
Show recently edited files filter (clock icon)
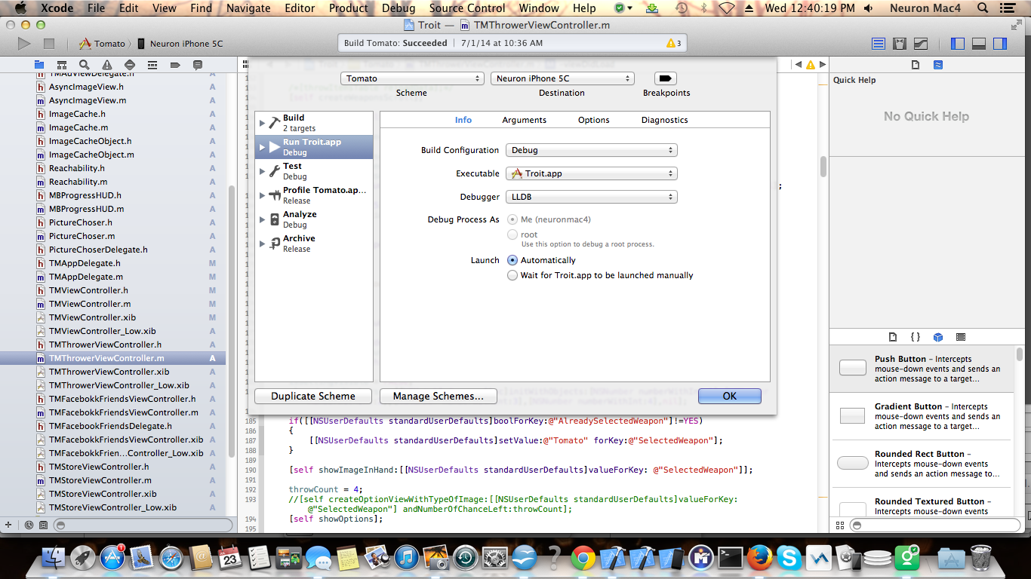click(29, 524)
